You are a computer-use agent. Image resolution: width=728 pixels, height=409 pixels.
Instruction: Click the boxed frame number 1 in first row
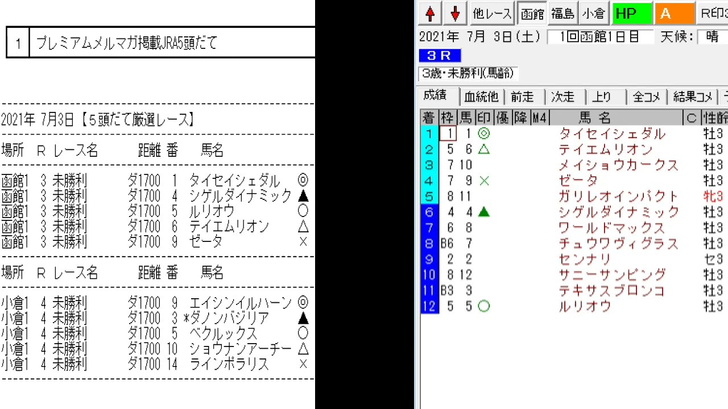448,134
